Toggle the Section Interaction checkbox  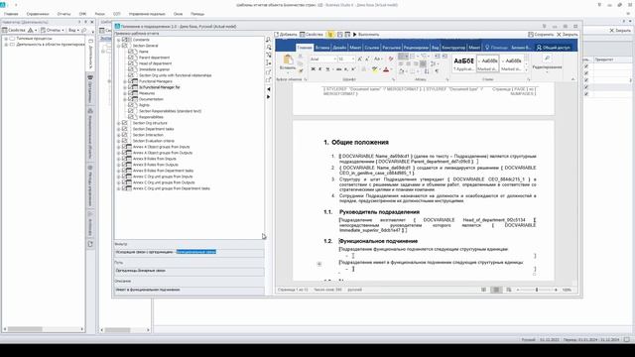pyautogui.click(x=124, y=135)
